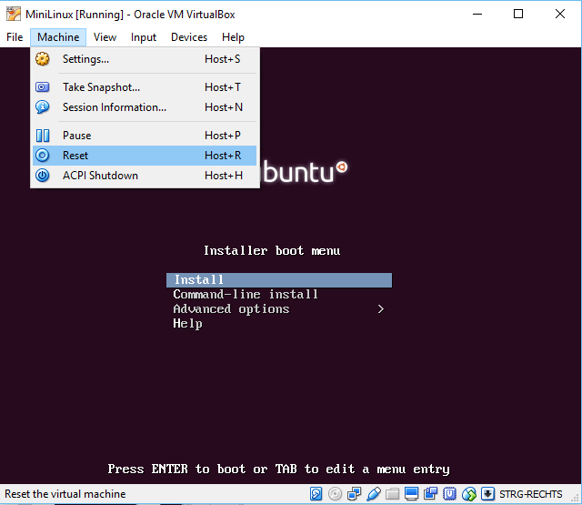Select Help in installer boot menu
This screenshot has width=582, height=505.
pos(188,324)
